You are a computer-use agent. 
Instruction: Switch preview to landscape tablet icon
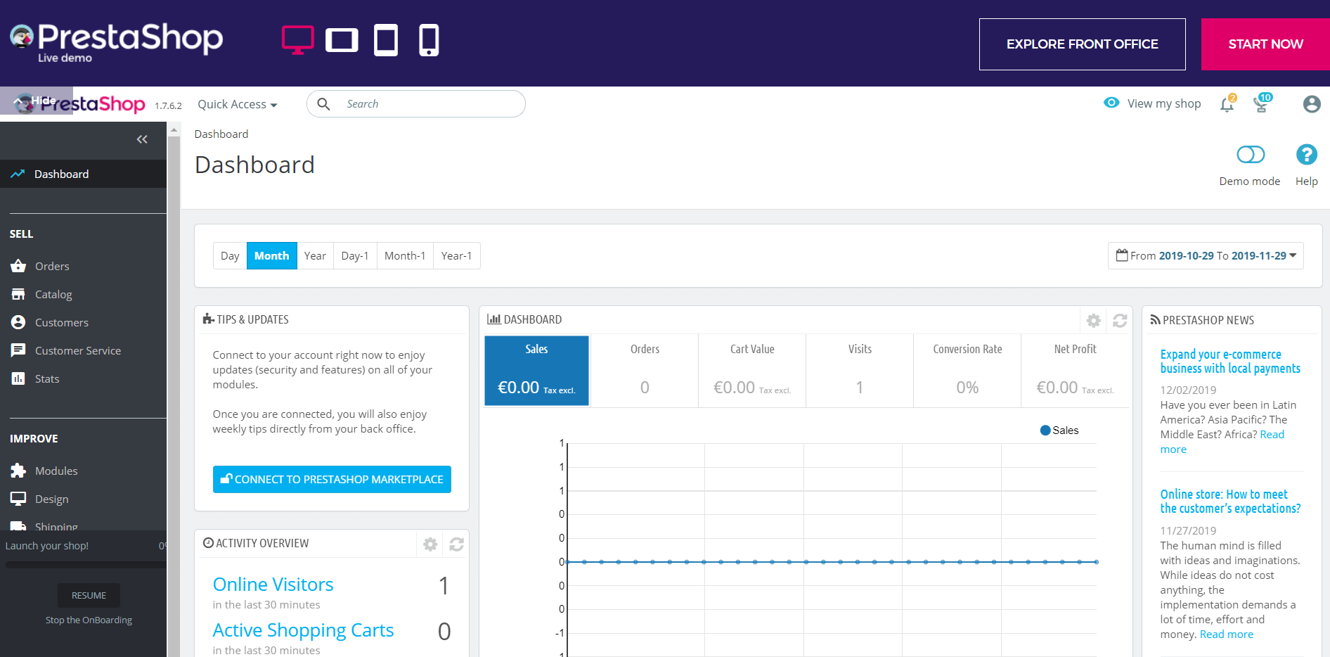[342, 40]
